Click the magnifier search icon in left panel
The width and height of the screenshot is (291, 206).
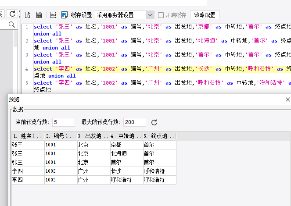[x=12, y=25]
